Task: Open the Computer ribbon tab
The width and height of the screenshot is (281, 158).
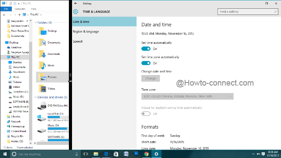Action: 20,9
